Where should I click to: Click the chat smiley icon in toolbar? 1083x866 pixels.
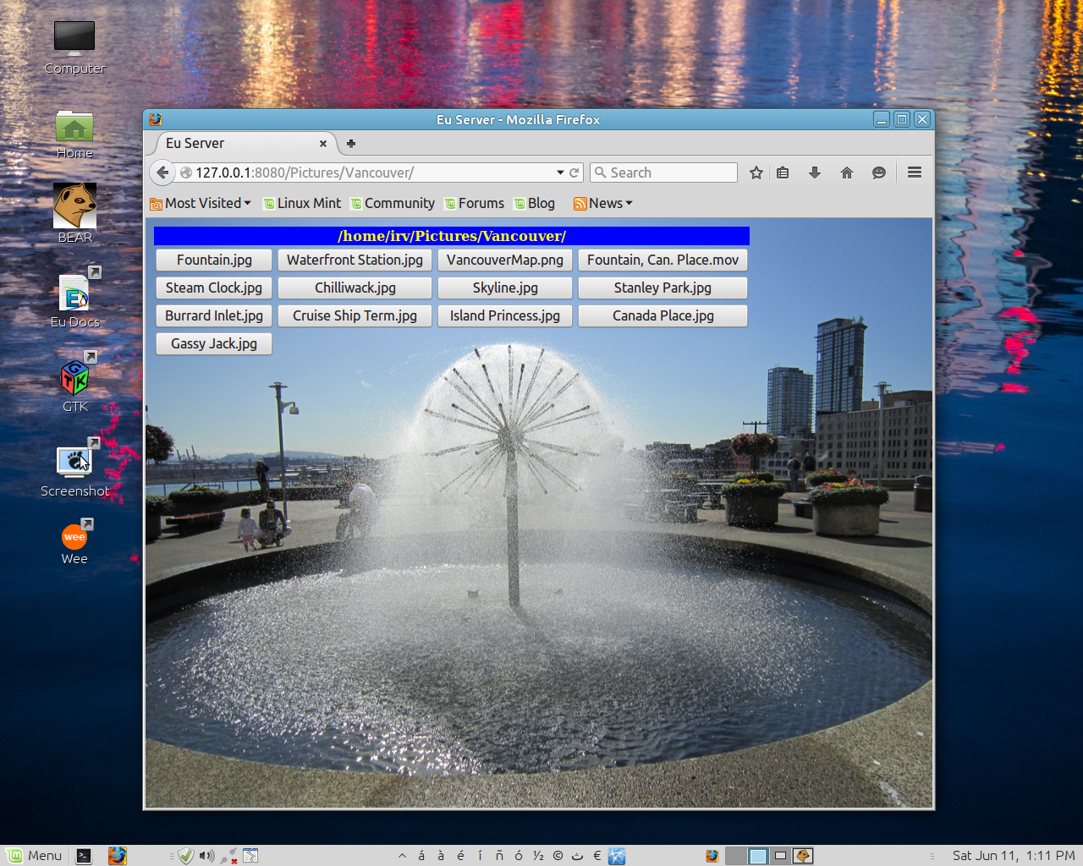pos(879,173)
